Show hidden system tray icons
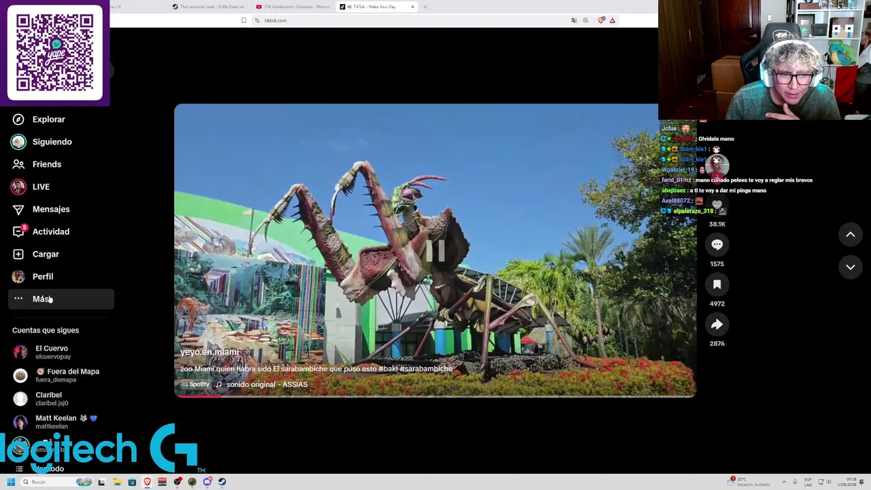 coord(783,482)
